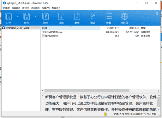The image size is (162, 118).
Task: Sort by compressed size (压缩后大小) column header
Action: (x=110, y=28)
